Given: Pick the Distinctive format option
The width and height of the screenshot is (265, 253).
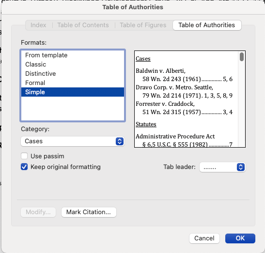Looking at the screenshot, I should [x=73, y=73].
